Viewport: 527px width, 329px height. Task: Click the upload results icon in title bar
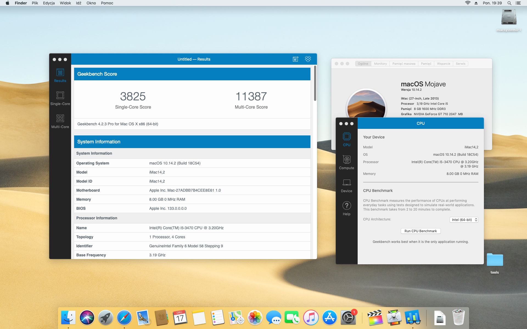(295, 59)
